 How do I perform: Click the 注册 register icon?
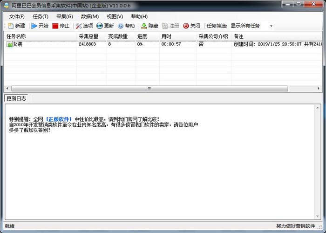[165, 26]
